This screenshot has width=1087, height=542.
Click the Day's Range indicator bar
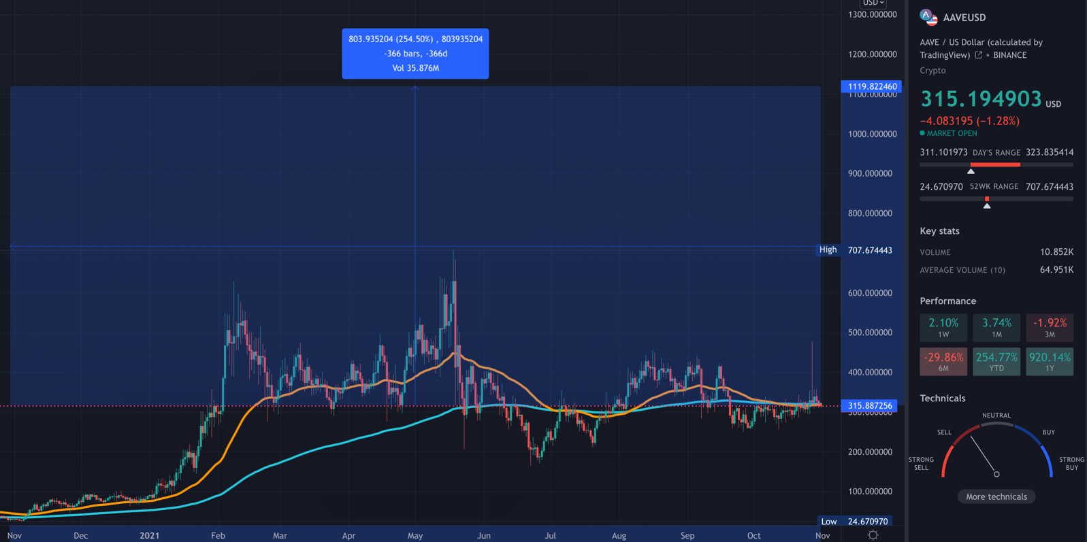click(996, 165)
